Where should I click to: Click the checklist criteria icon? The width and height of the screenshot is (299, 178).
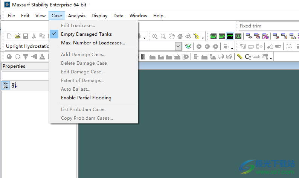(x=188, y=47)
